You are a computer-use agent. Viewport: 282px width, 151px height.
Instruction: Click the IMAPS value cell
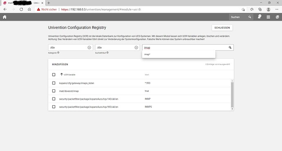coord(148,107)
